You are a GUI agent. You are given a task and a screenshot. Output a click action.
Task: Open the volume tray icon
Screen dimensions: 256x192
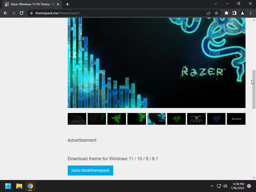pos(225,186)
